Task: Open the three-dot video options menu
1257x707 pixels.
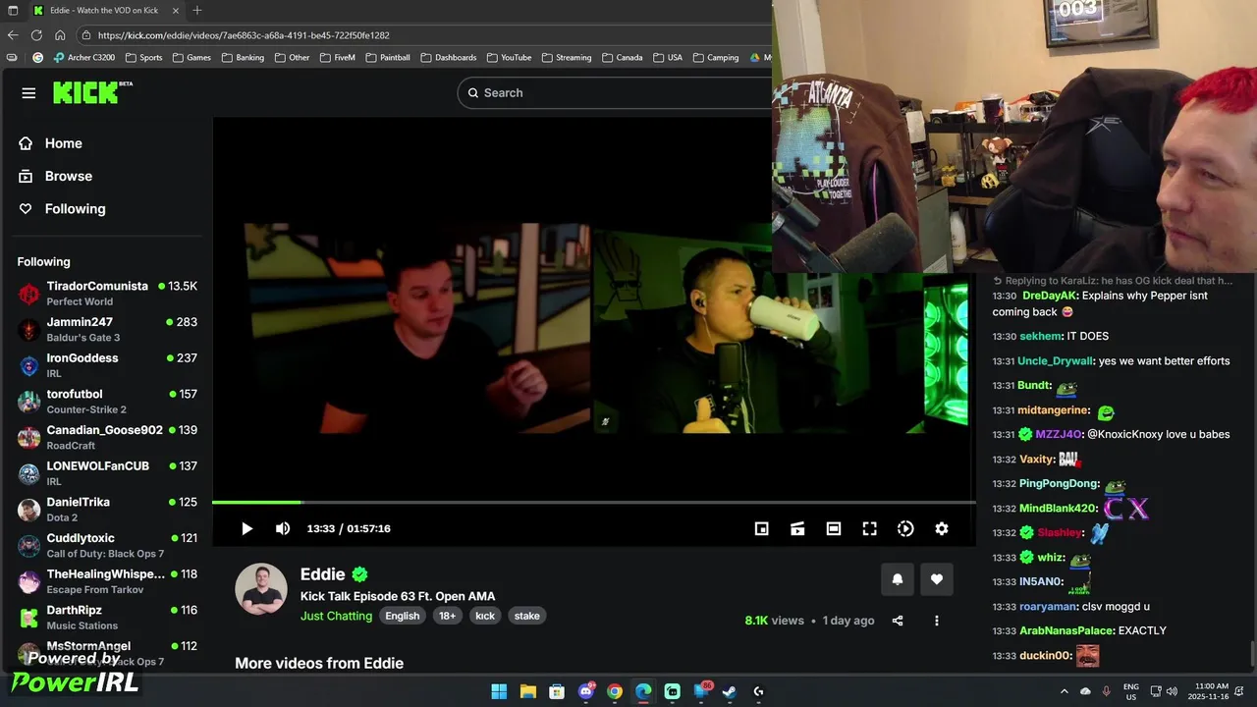Action: (937, 621)
